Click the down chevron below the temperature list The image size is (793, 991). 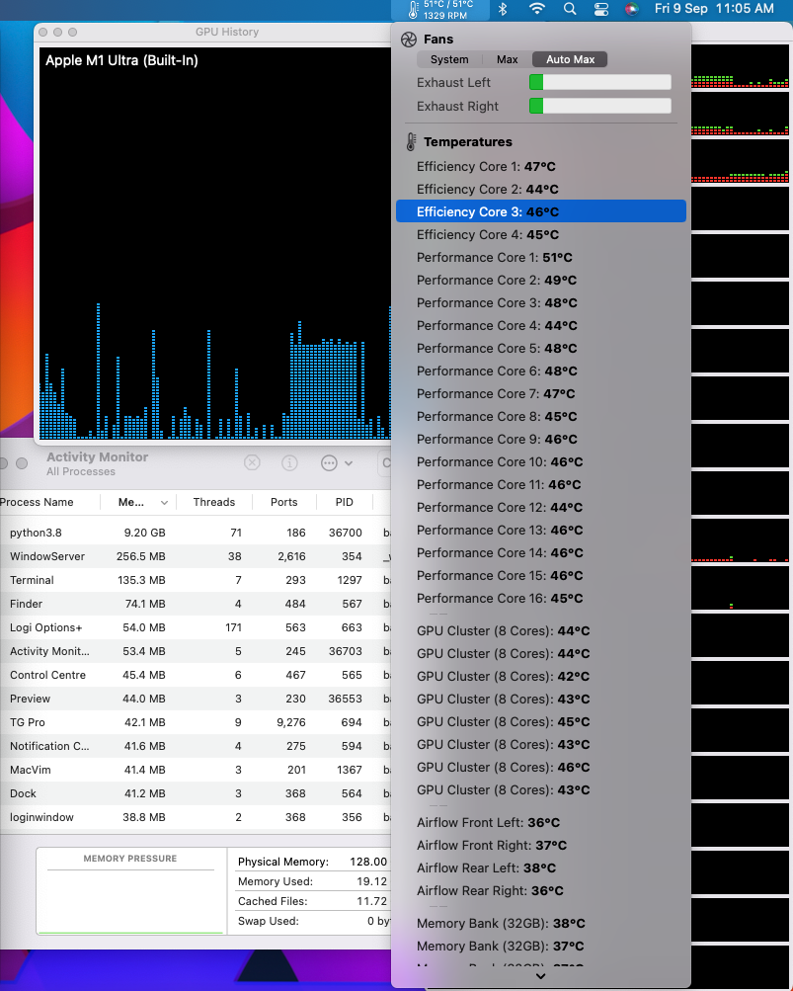(x=540, y=976)
